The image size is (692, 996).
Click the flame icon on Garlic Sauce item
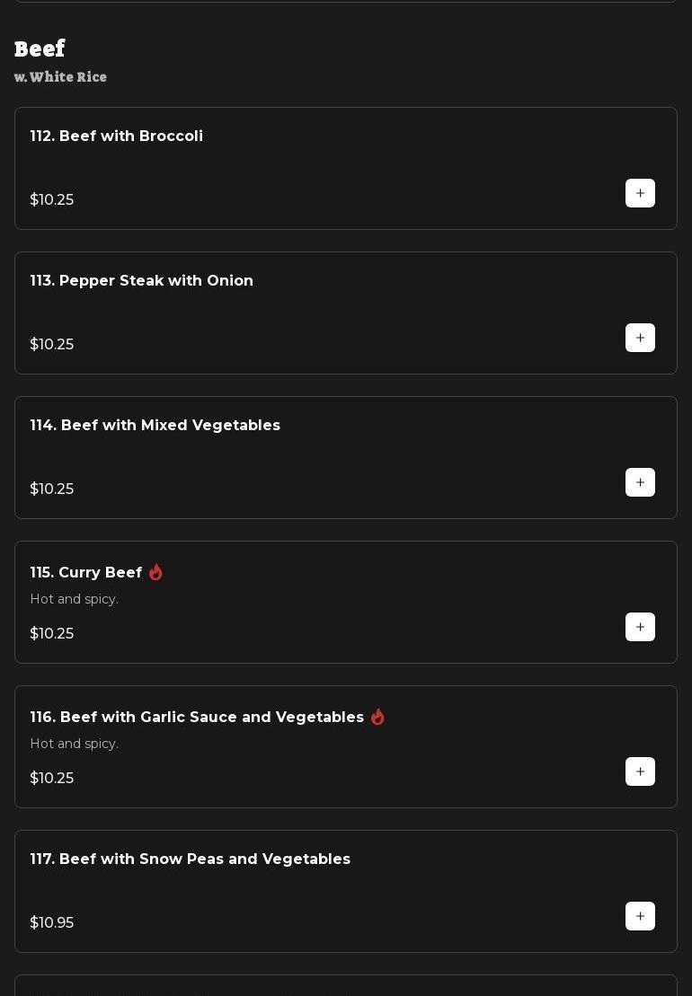click(x=377, y=717)
